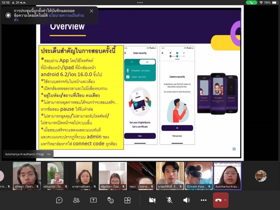
Task: Open options for Autchariya Krautharot presenter label
Action: tap(49, 154)
